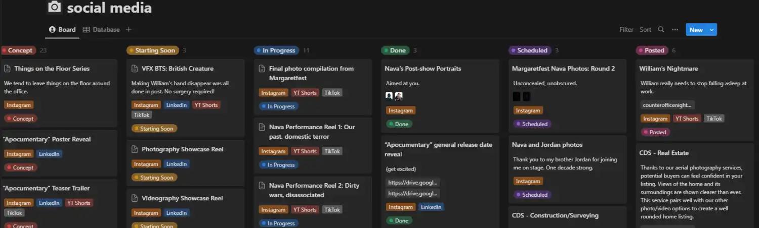Click YT Shorts tag on Final photo compilation card
This screenshot has height=228, width=759.
click(305, 93)
